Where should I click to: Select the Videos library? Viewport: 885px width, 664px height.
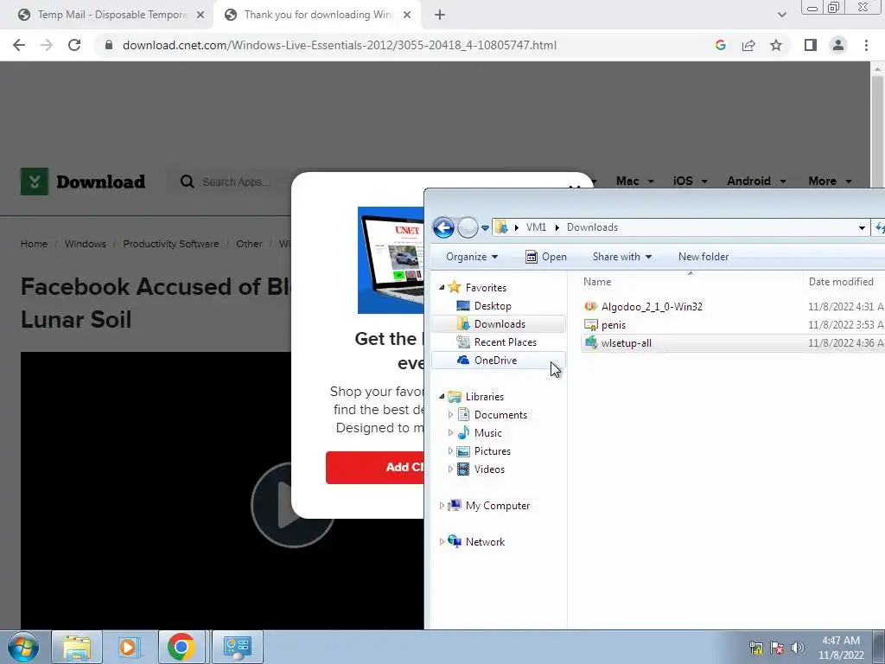pyautogui.click(x=489, y=469)
